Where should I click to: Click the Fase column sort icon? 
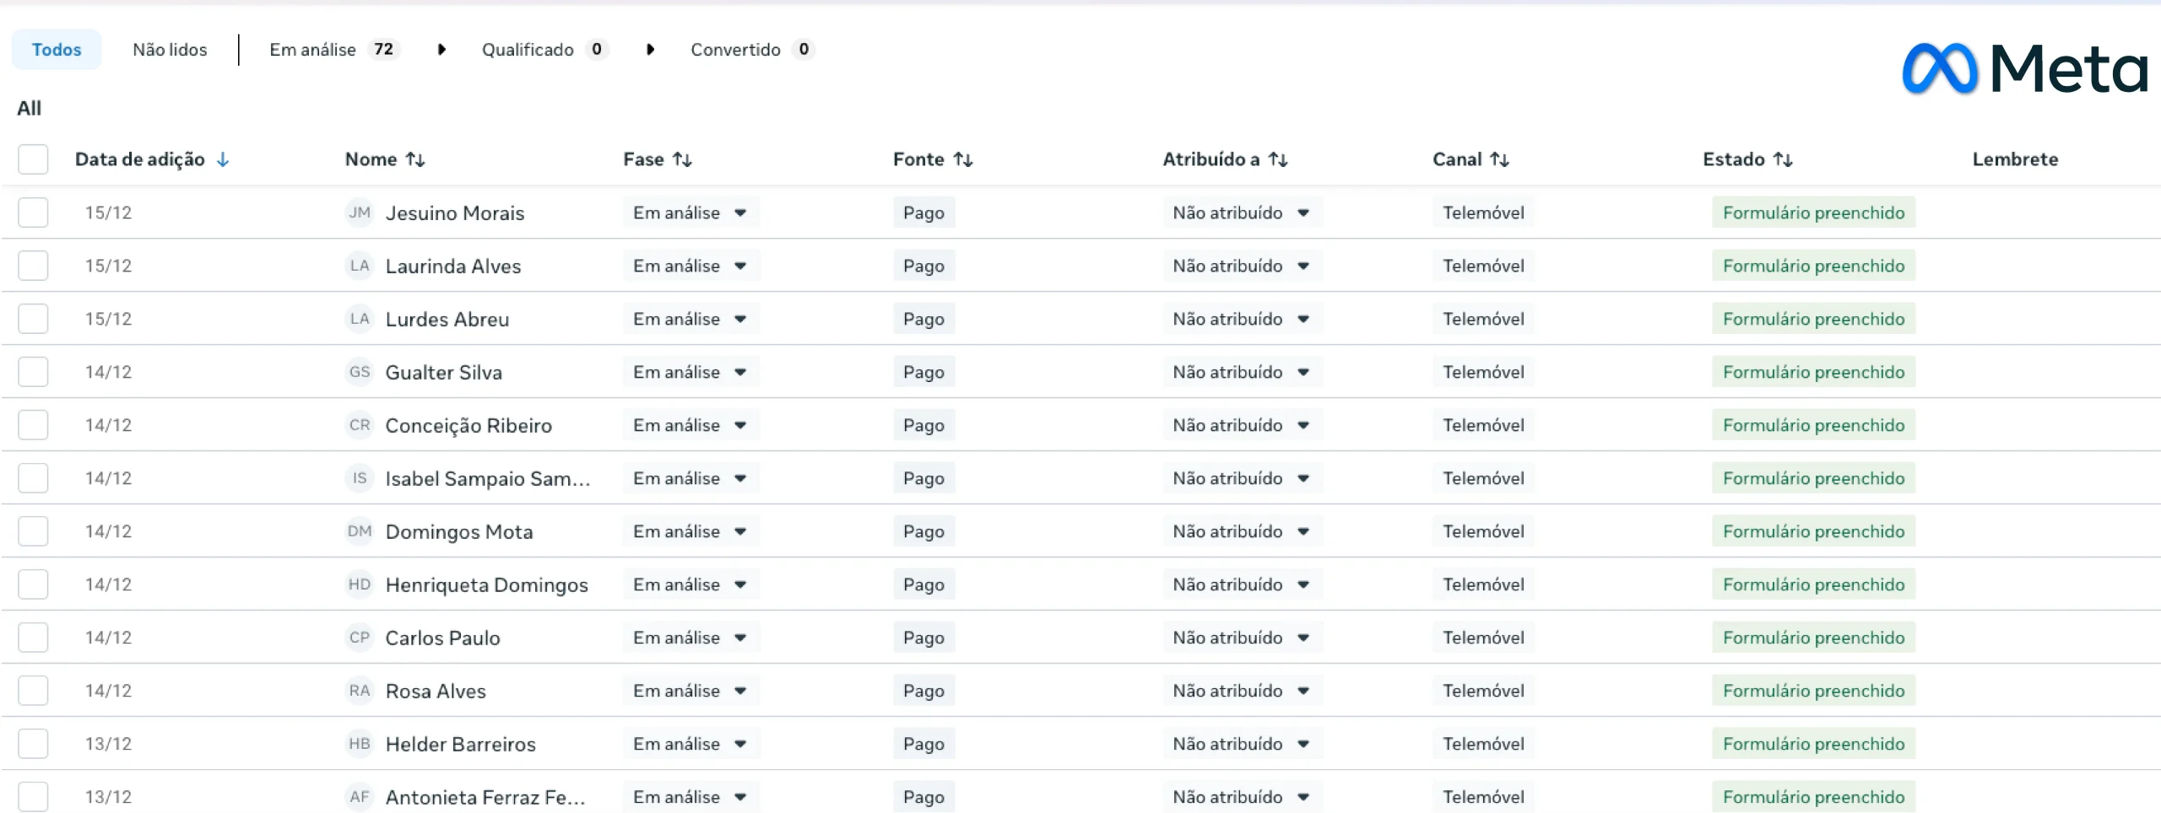tap(682, 159)
